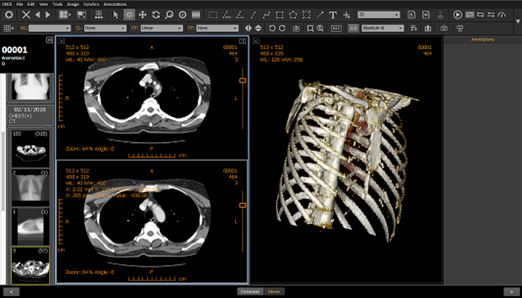This screenshot has height=298, width=522.
Task: Click the bottom-left back arrow button
Action: [x=12, y=292]
